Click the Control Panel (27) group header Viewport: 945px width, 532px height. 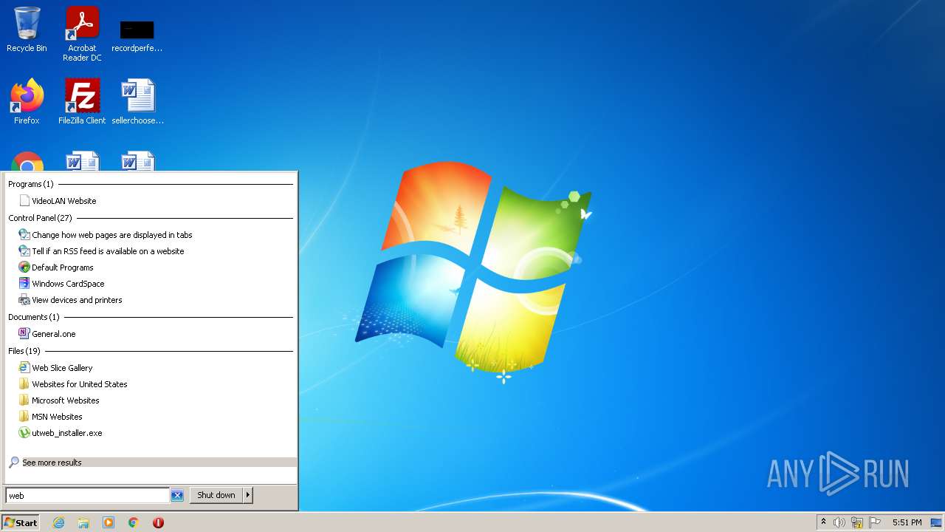40,218
